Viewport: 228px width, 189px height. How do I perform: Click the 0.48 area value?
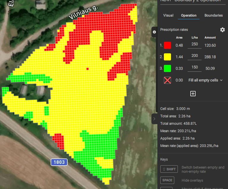click(179, 45)
